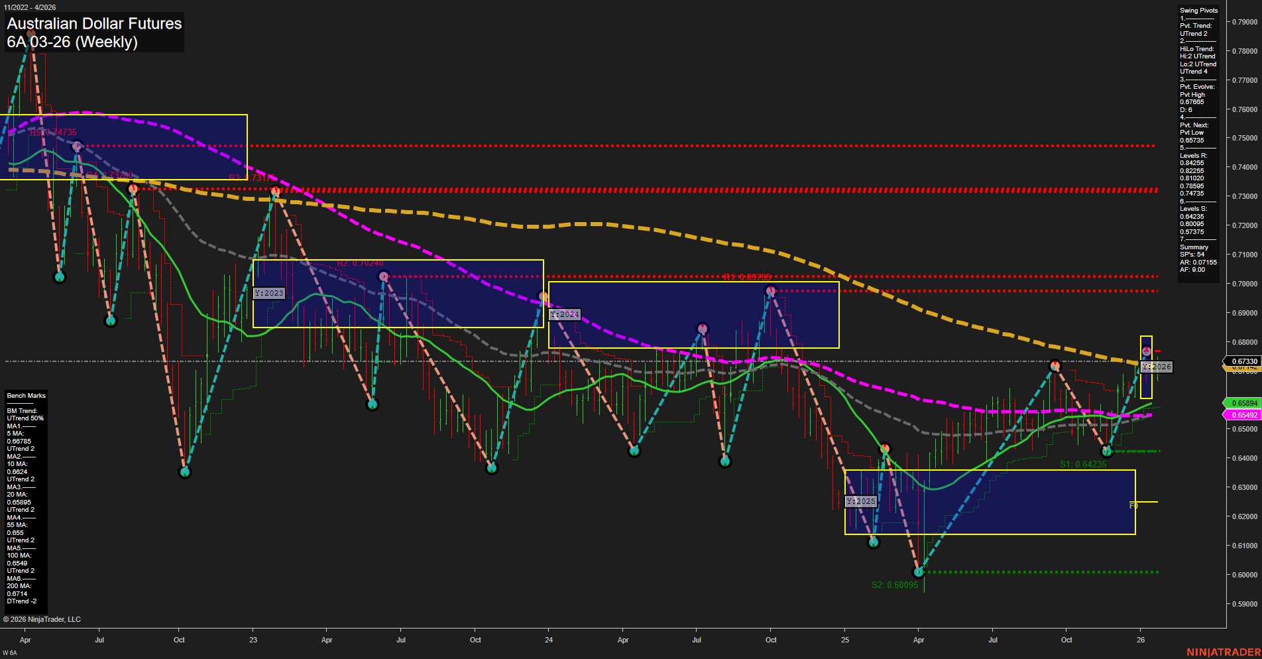
Task: Toggle the black 0.67330 last-price marker
Action: 1243,361
